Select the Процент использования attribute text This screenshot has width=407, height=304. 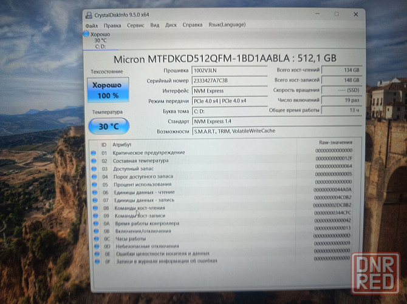143,185
